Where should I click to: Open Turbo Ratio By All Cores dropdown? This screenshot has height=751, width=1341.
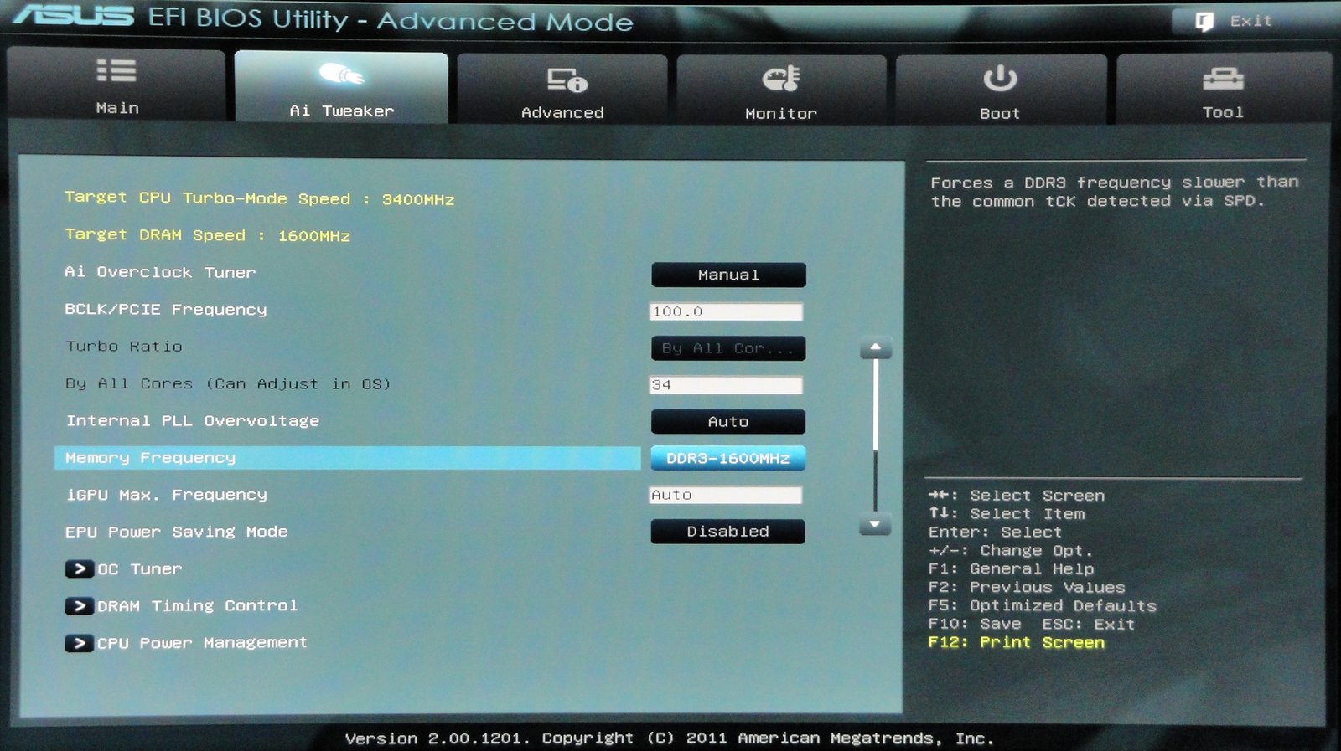pos(728,348)
